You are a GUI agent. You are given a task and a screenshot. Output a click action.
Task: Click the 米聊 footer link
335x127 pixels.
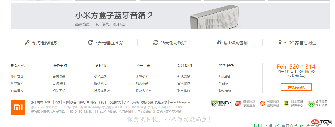(65, 102)
